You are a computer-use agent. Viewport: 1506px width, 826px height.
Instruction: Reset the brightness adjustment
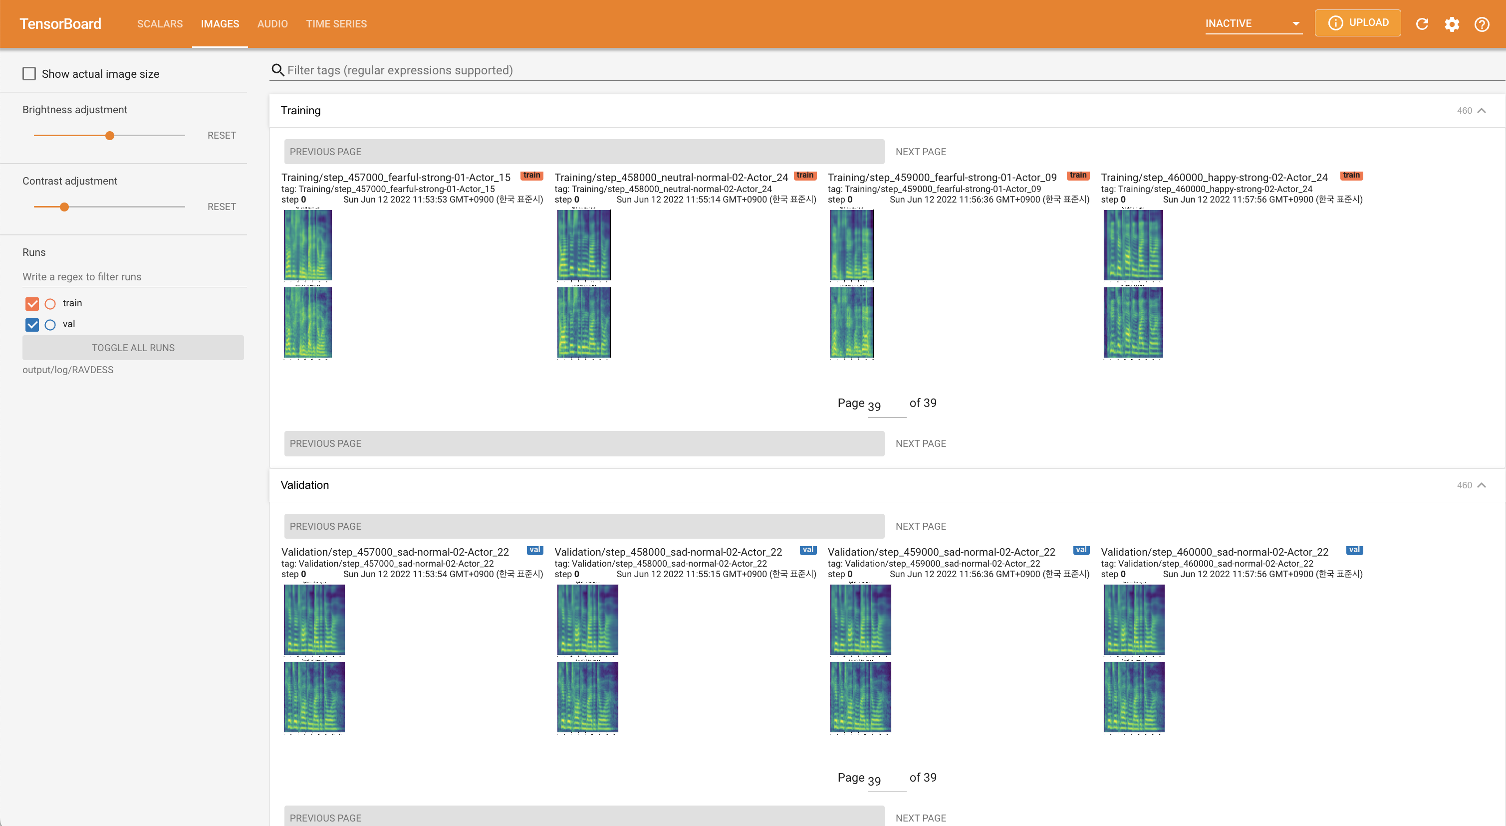tap(222, 136)
